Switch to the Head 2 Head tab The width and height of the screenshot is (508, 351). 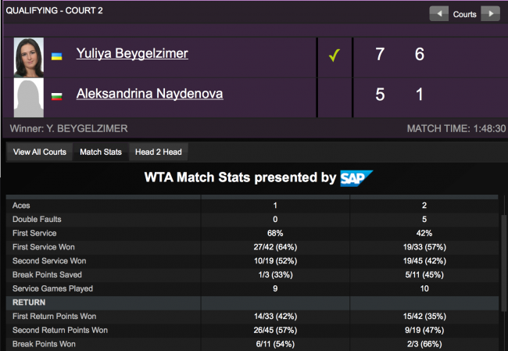pyautogui.click(x=156, y=152)
